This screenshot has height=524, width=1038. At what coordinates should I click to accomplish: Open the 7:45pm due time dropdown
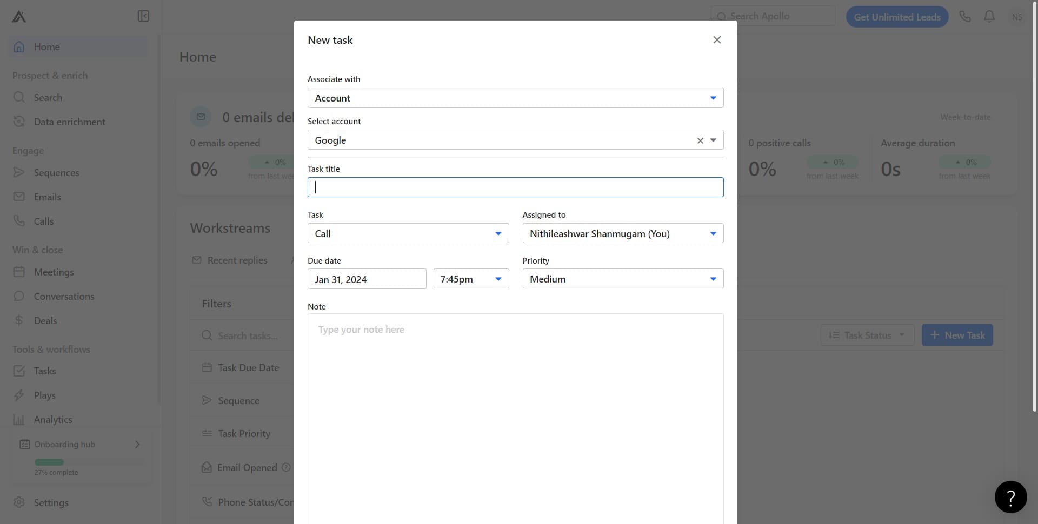(x=470, y=279)
